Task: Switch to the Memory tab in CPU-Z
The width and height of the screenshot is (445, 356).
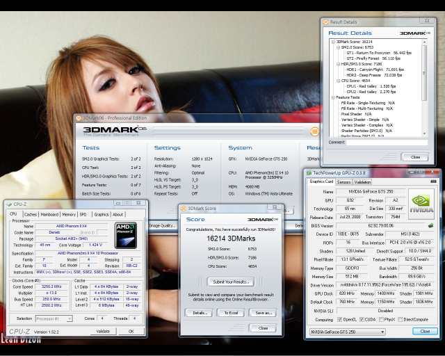Action: coord(69,215)
